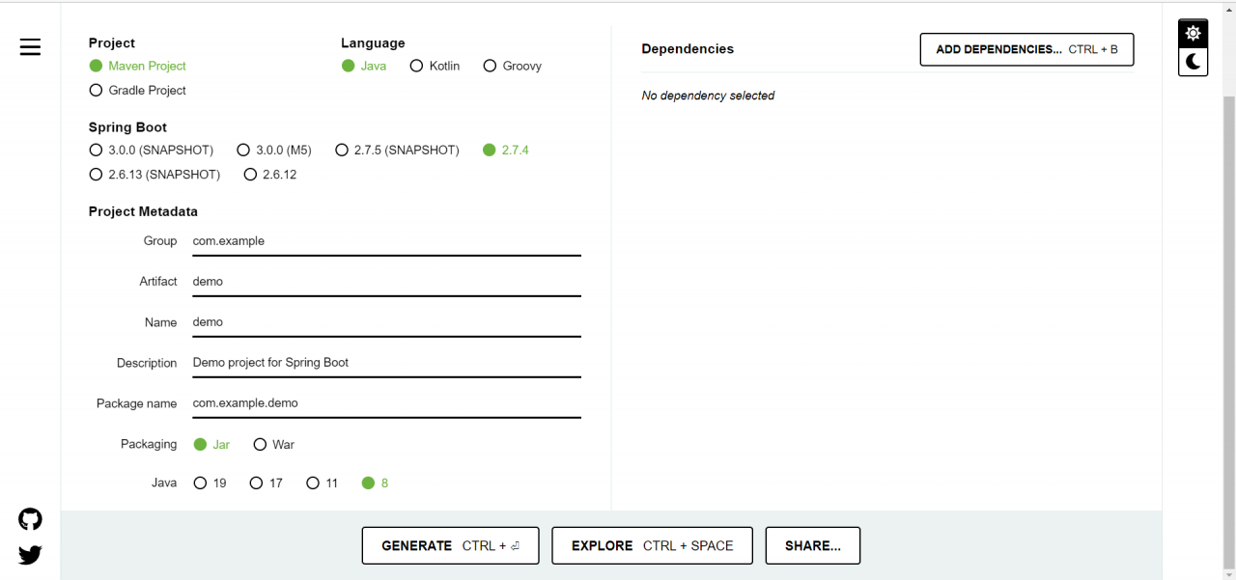Focus the Artifact text field
Image resolution: width=1236 pixels, height=580 pixels.
(x=386, y=282)
